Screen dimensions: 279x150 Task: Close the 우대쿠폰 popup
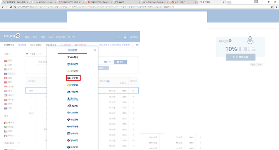click(x=95, y=50)
